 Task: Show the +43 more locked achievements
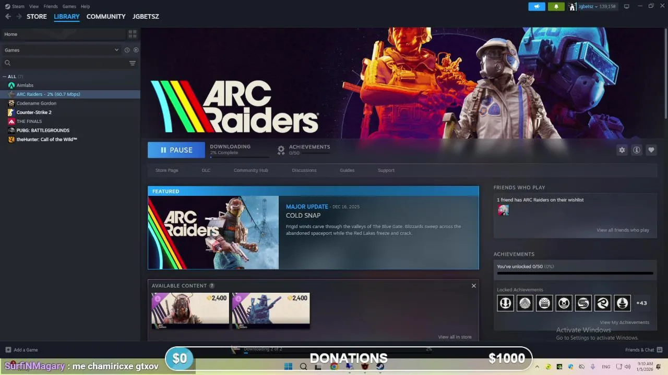(641, 303)
